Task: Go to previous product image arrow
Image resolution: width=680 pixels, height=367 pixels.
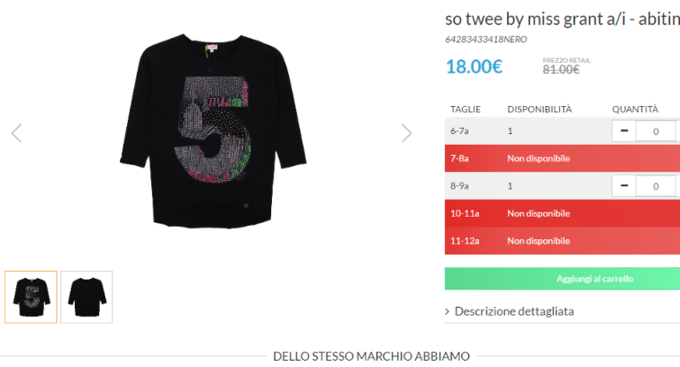Action: point(17,133)
